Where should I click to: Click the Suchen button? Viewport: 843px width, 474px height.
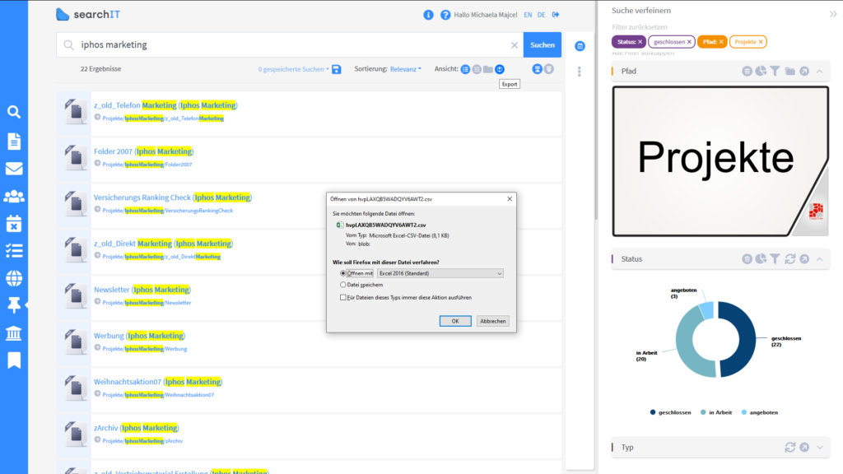tap(542, 44)
